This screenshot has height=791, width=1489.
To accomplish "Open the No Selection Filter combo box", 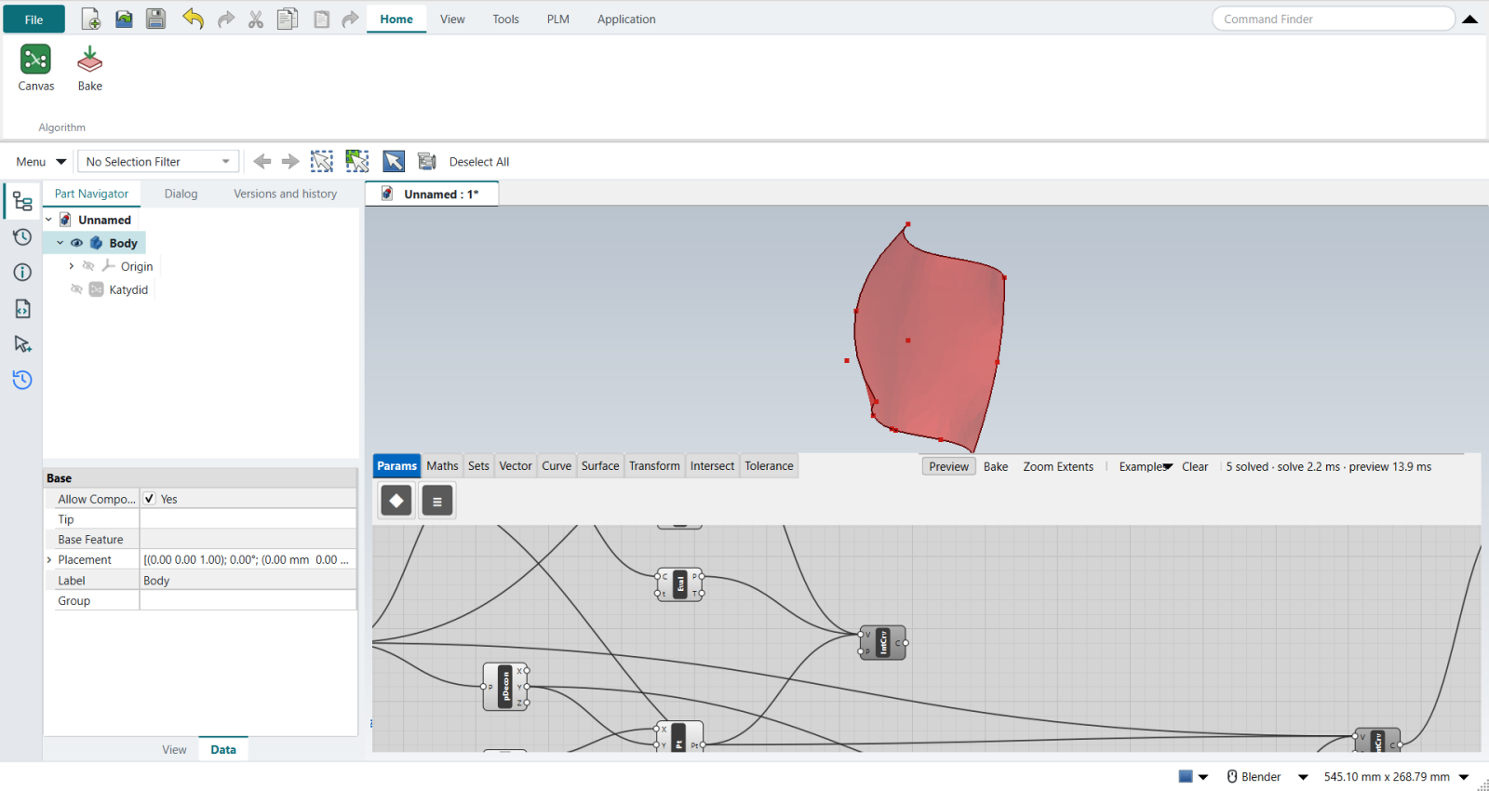I will [x=158, y=161].
